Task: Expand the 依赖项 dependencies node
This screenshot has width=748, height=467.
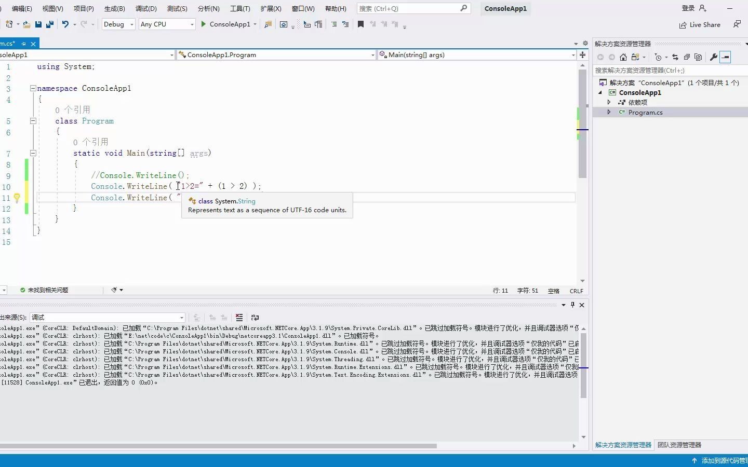Action: pos(609,102)
